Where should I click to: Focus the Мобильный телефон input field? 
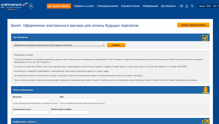pyautogui.click(x=70, y=112)
